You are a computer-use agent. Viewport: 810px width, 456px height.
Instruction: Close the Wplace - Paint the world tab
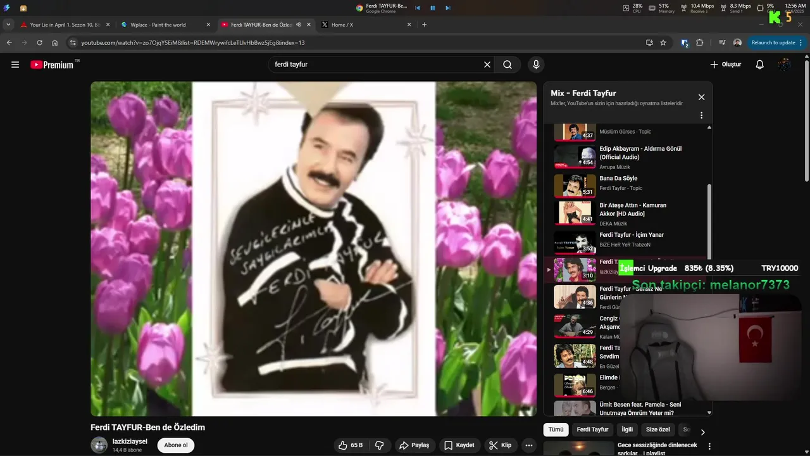tap(208, 25)
